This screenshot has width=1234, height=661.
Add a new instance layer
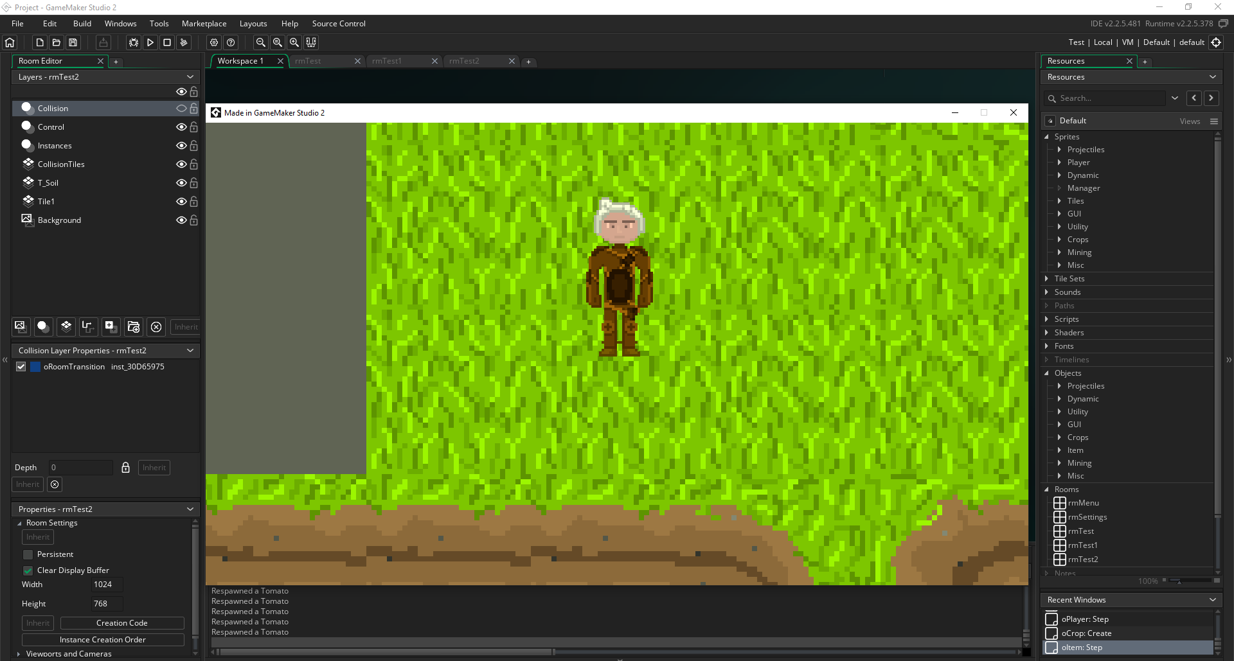pos(43,326)
